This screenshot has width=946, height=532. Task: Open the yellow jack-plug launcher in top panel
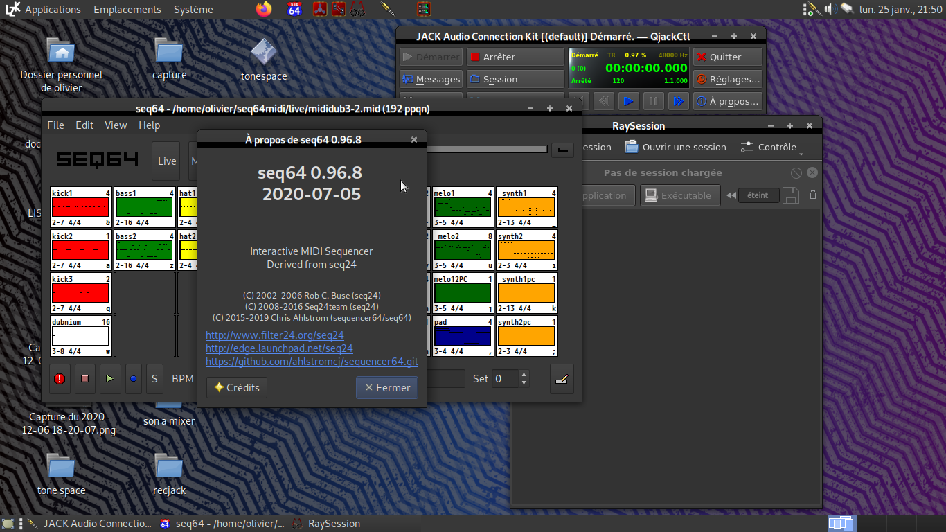tap(389, 9)
